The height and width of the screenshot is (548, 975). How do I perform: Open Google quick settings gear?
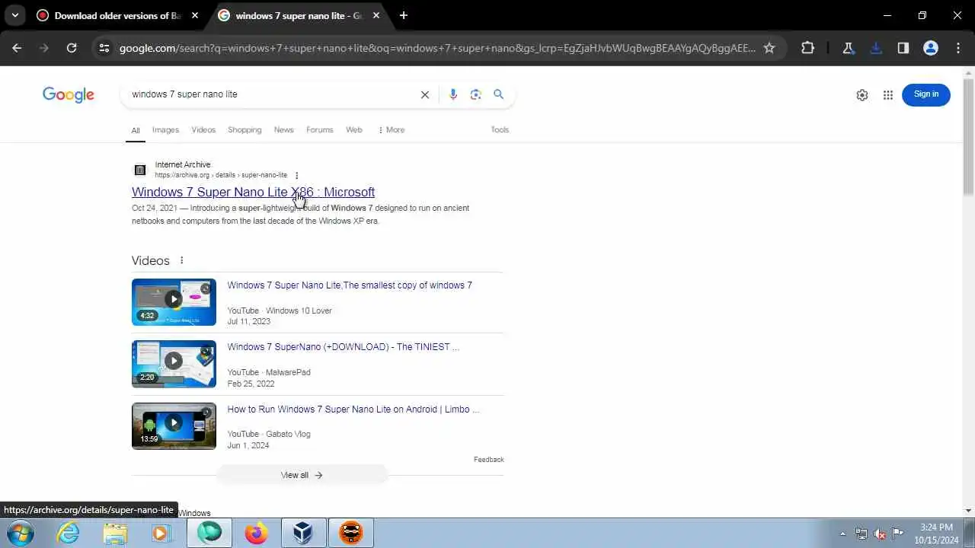pos(862,95)
